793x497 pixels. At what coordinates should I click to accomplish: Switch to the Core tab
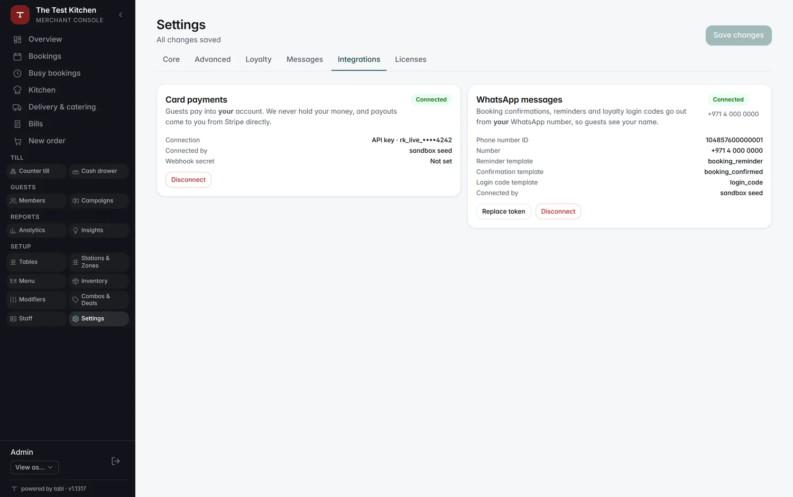pos(171,59)
